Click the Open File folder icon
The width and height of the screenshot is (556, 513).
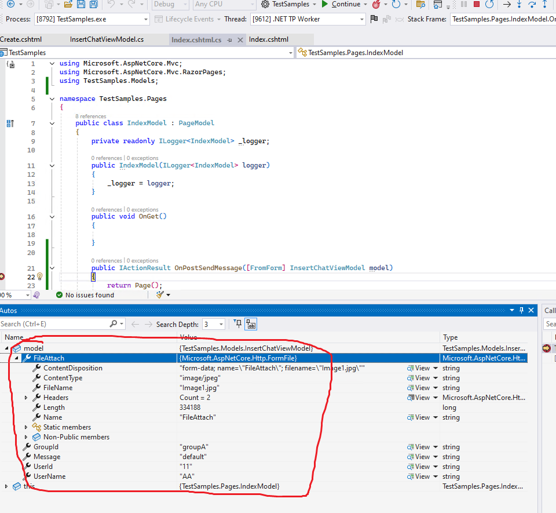tap(68, 4)
